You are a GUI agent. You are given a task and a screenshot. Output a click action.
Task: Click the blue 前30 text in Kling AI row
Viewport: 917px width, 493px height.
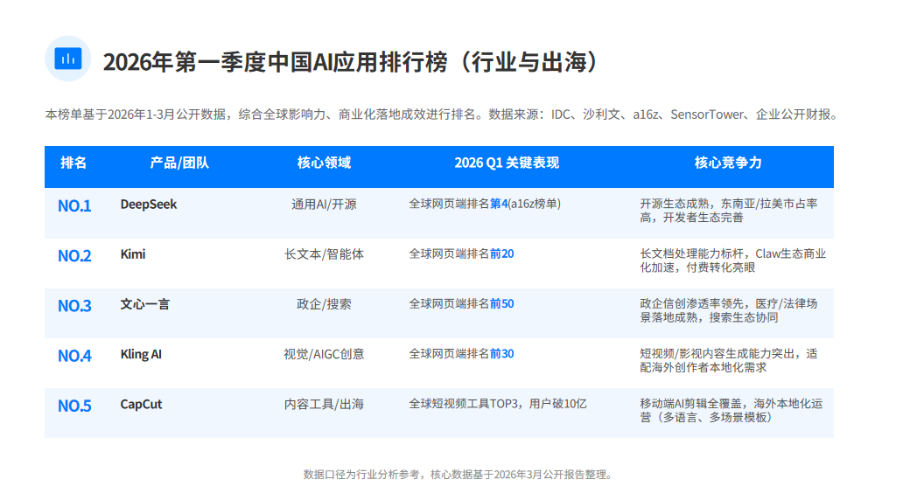click(501, 354)
